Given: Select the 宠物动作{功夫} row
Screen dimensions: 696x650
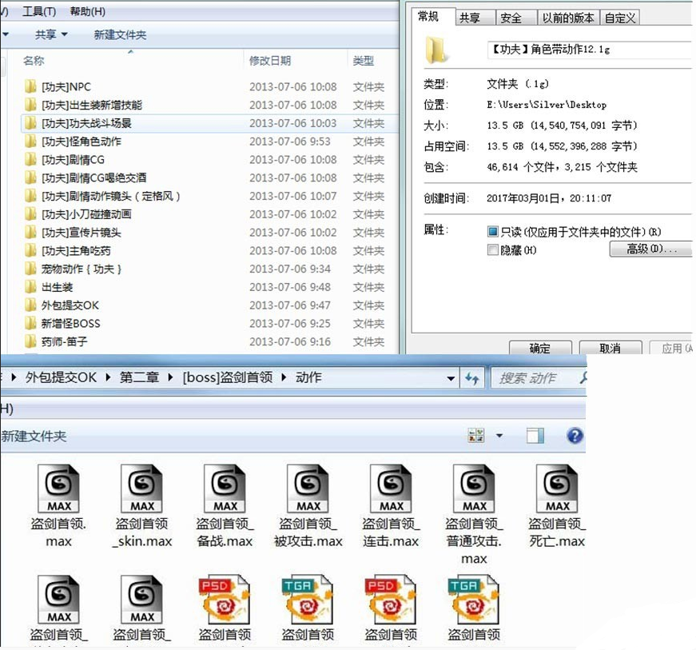Looking at the screenshot, I should click(209, 269).
